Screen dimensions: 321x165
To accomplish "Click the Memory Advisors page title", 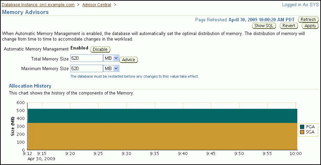I will (25, 12).
